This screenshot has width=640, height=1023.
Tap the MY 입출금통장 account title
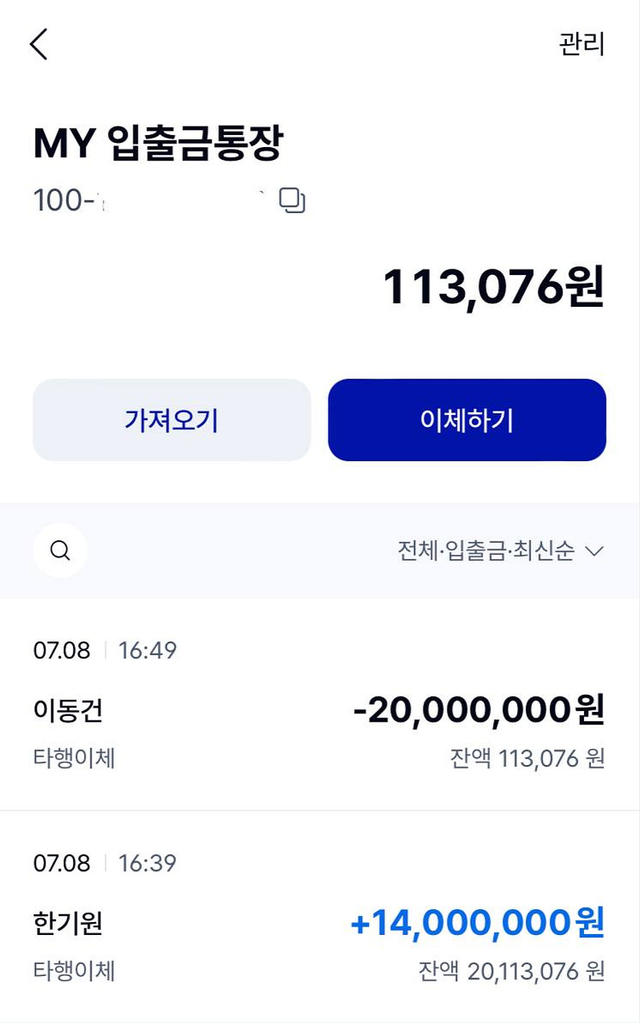[158, 142]
